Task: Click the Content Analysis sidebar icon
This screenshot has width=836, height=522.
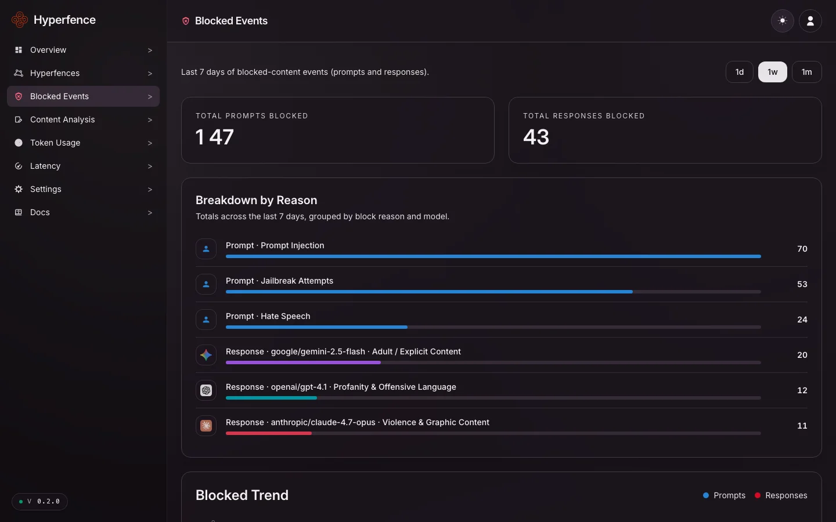Action: pyautogui.click(x=19, y=119)
